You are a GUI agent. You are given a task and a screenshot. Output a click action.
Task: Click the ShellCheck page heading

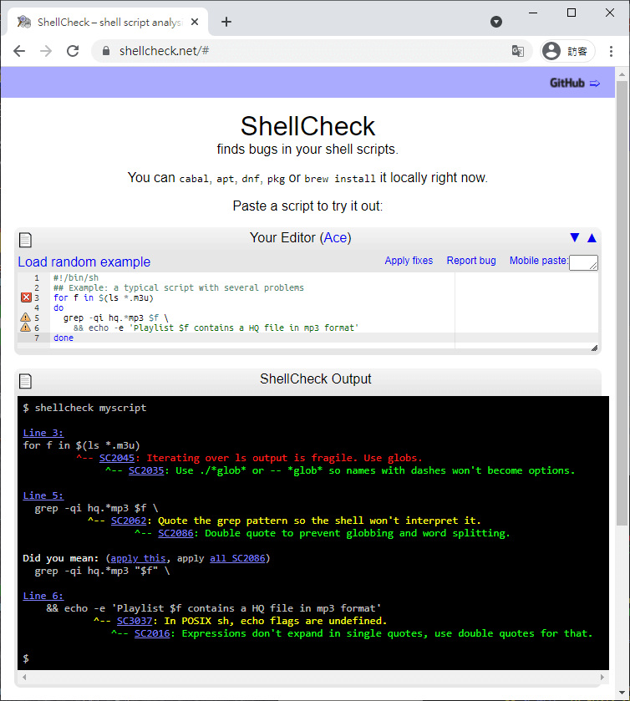point(307,126)
